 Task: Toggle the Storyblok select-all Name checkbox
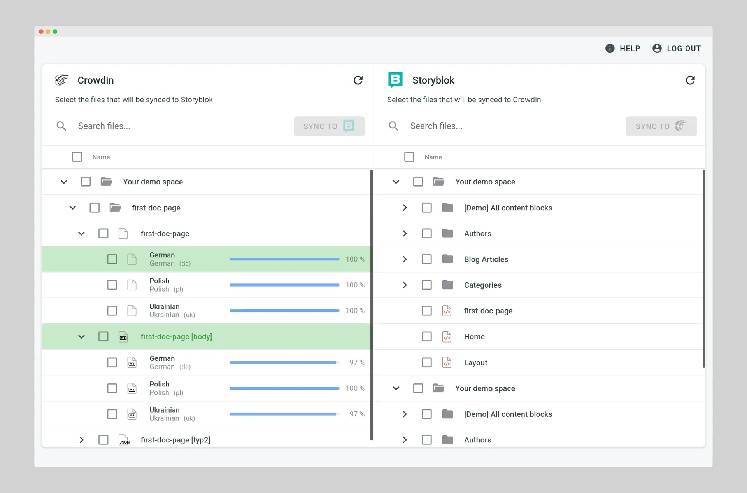[409, 157]
